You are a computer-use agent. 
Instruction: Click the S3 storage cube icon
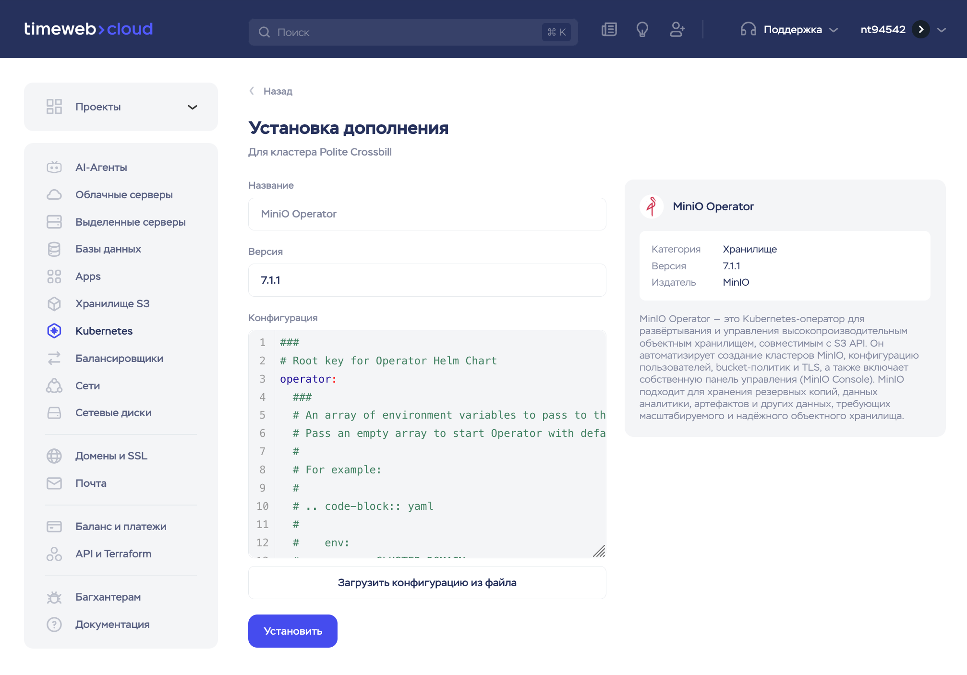54,304
